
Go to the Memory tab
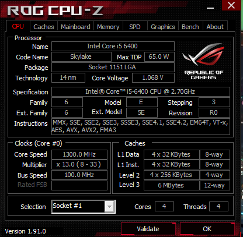point(108,27)
